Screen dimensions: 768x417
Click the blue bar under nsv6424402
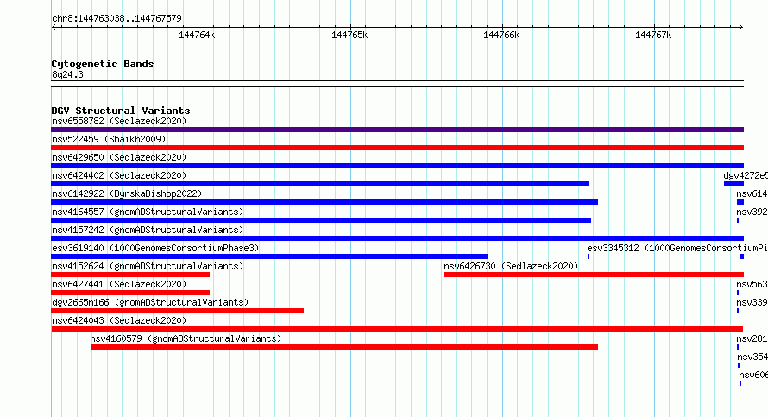pyautogui.click(x=320, y=184)
